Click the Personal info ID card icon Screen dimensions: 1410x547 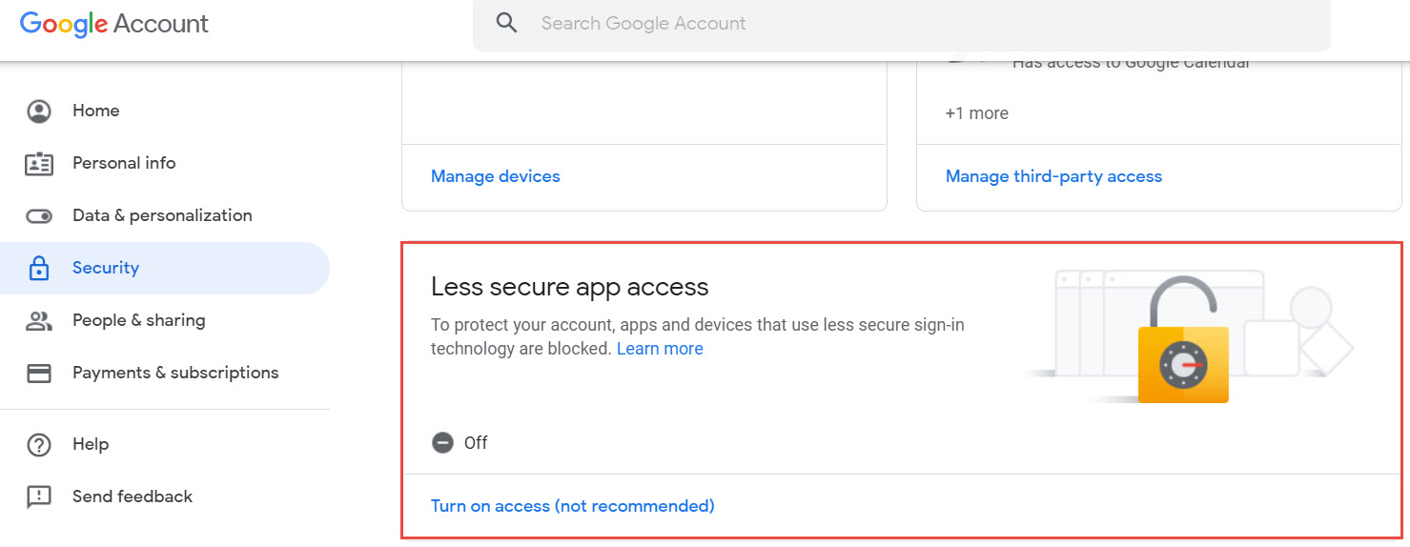(x=39, y=164)
